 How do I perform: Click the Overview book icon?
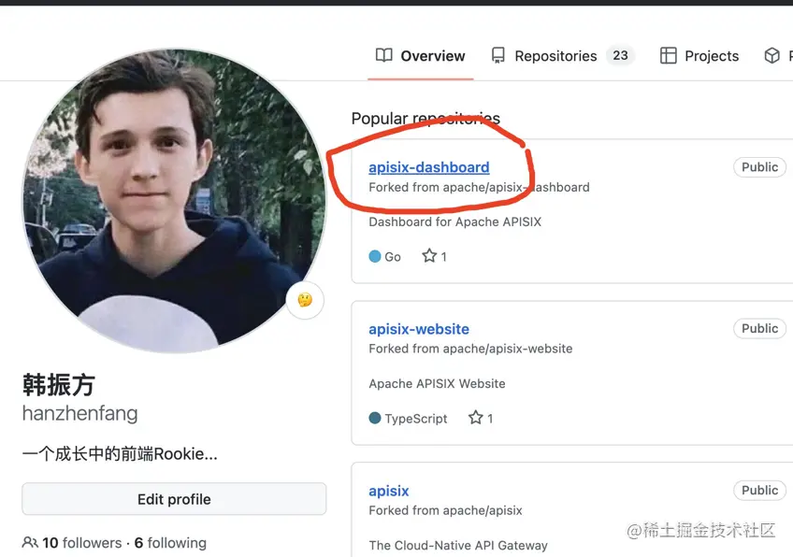click(x=383, y=55)
